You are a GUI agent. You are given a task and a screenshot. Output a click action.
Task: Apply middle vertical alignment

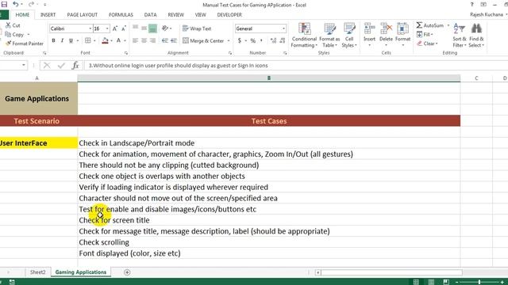coord(144,28)
